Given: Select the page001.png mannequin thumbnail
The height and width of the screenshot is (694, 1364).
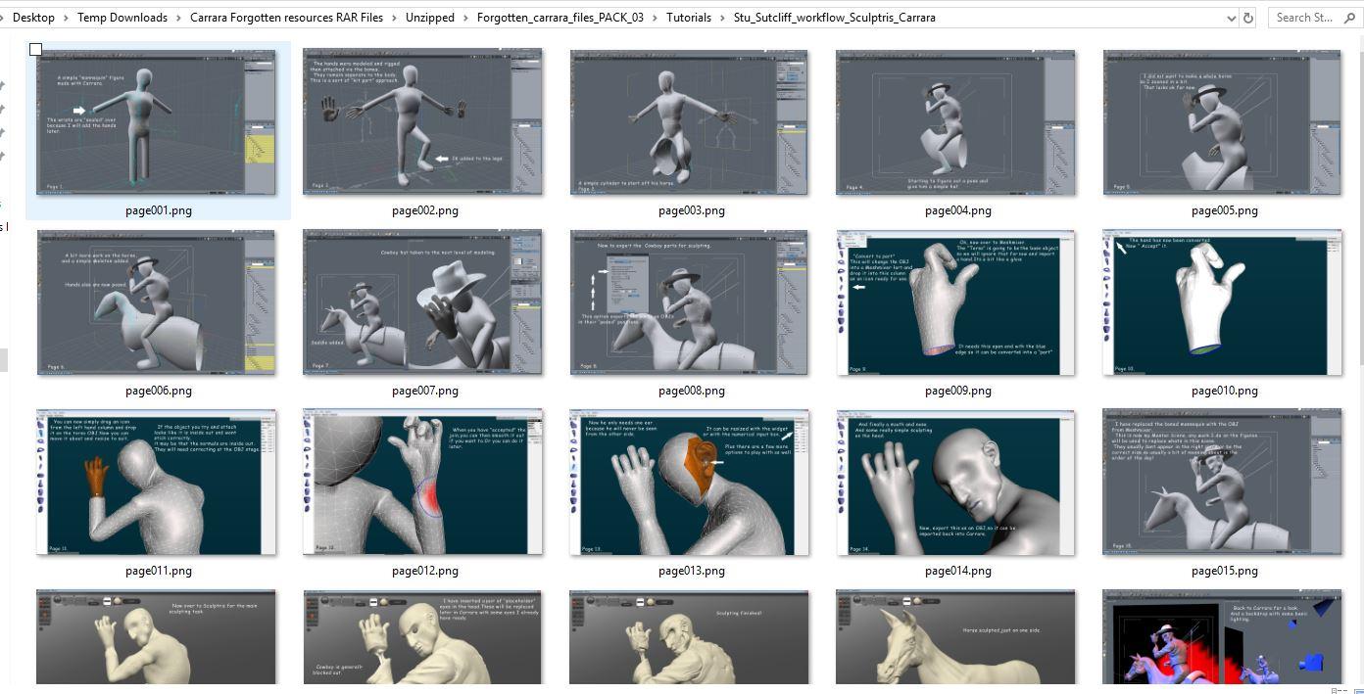Looking at the screenshot, I should point(157,121).
